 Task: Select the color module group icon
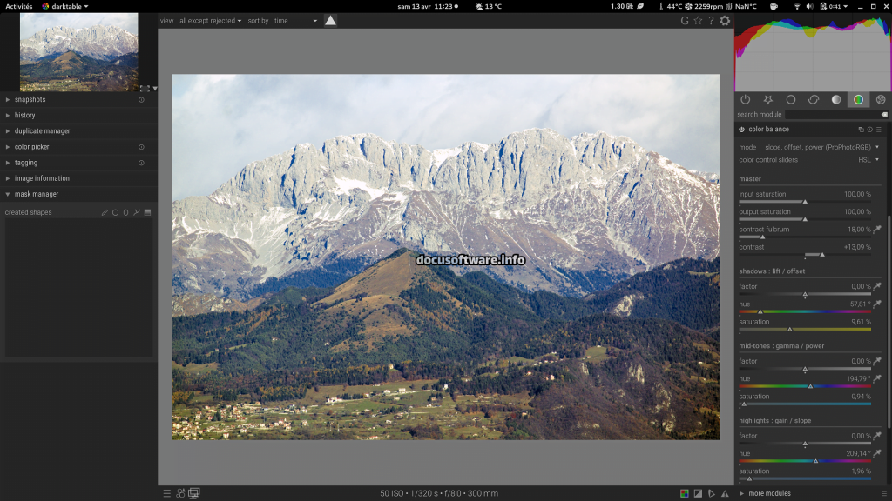pos(858,100)
